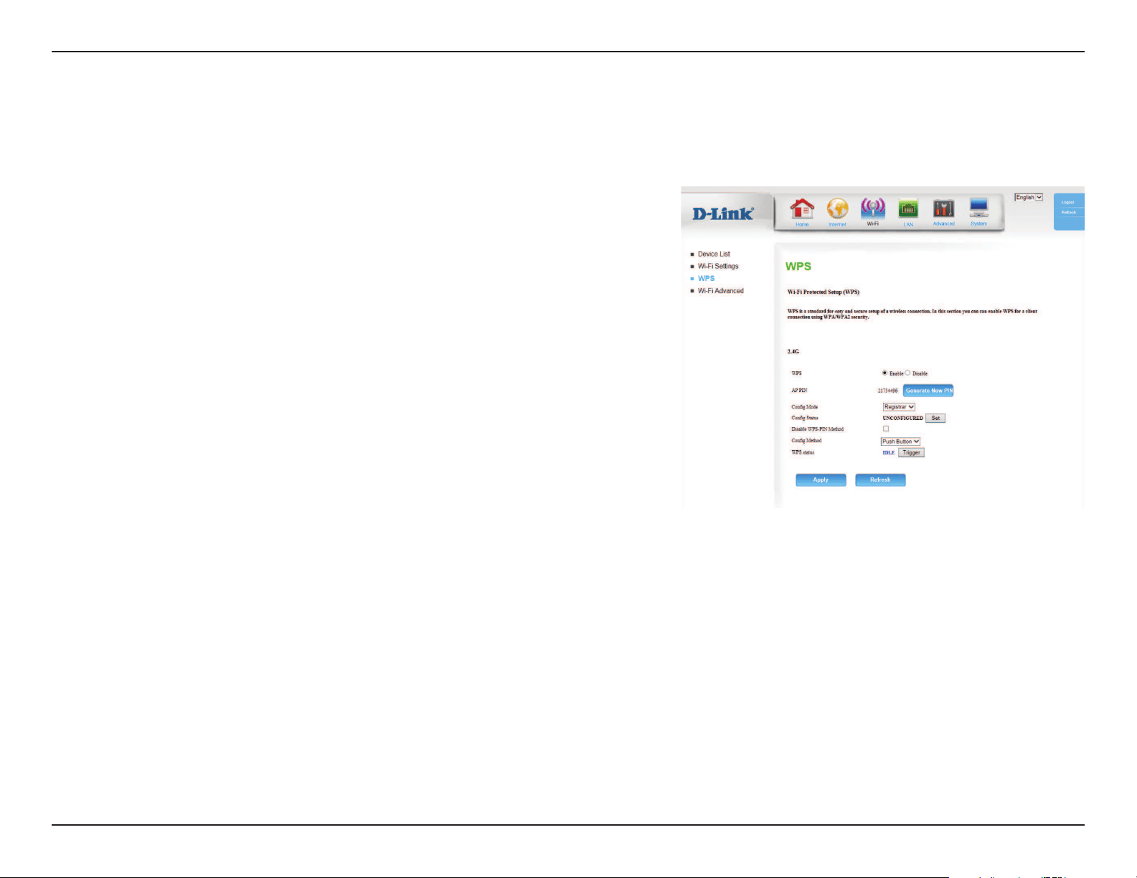Click the Logout link
This screenshot has width=1137, height=878.
pos(1068,202)
